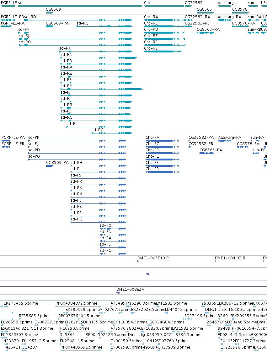Screen dimensions: 267x352
Task: Select transcript sd-RK
Action: click(x=96, y=51)
